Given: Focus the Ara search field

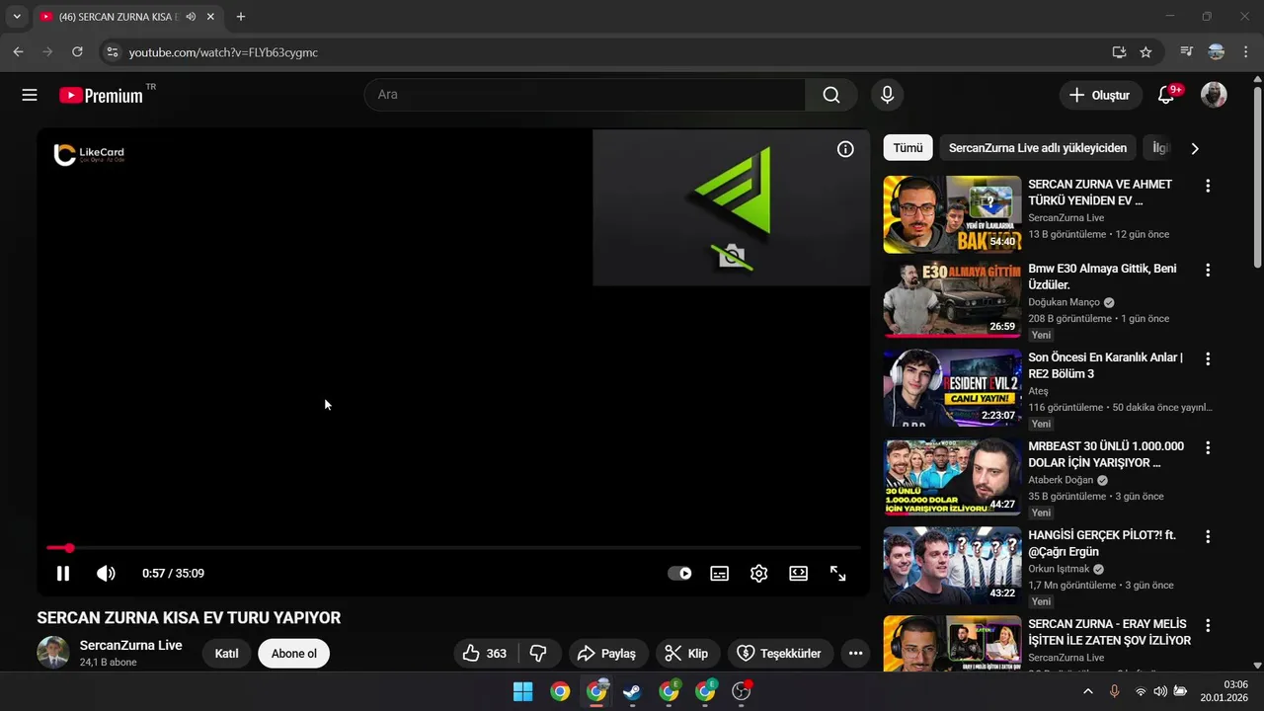Looking at the screenshot, I should (x=585, y=95).
